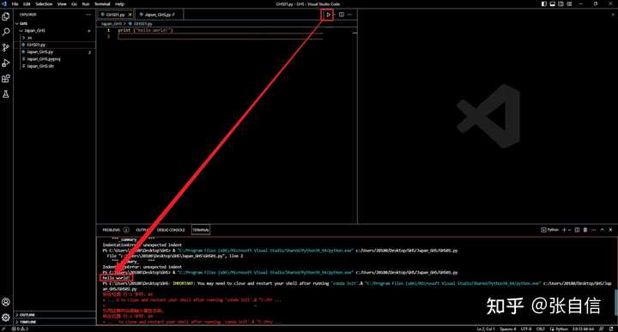Change line ending via CRLF indicator
Screen dimensions: 618x332
[541, 329]
